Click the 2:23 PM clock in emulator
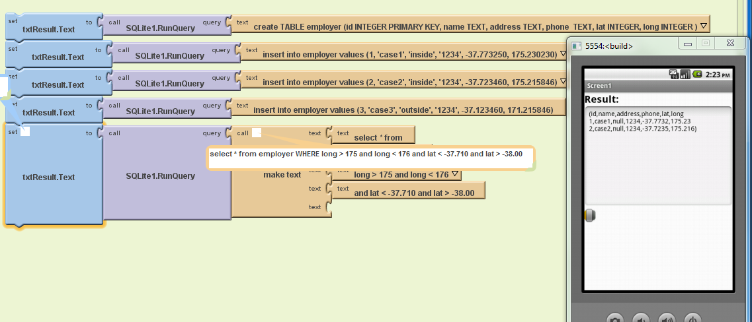Image resolution: width=752 pixels, height=322 pixels. click(x=718, y=74)
